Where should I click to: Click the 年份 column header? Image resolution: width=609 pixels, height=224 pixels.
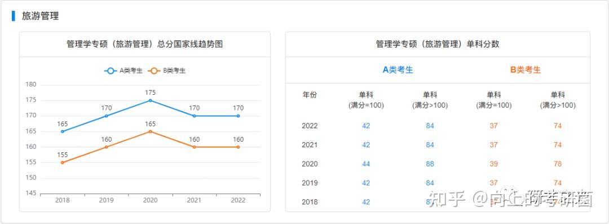310,95
